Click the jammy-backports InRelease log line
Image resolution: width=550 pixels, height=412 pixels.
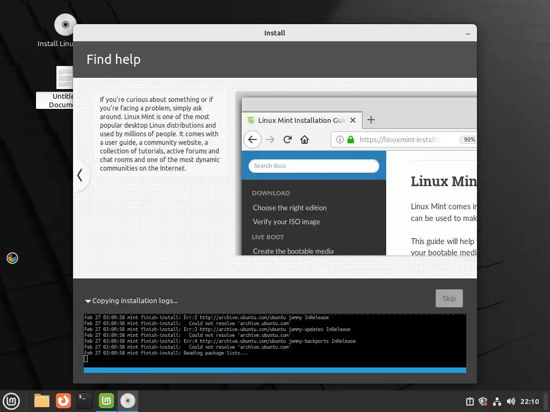pyautogui.click(x=220, y=341)
